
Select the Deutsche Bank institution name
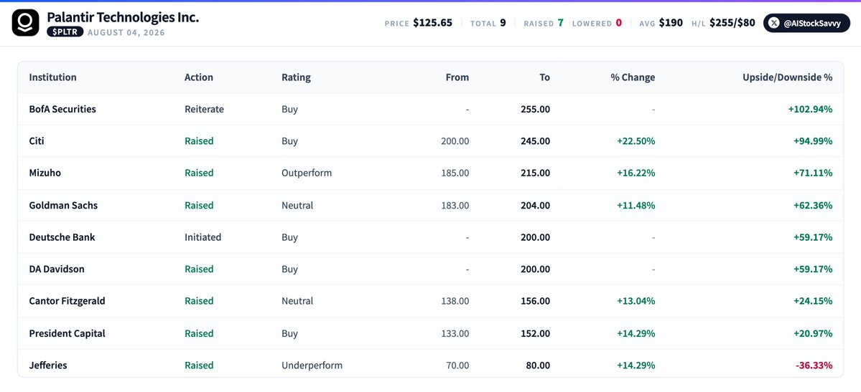click(x=62, y=236)
